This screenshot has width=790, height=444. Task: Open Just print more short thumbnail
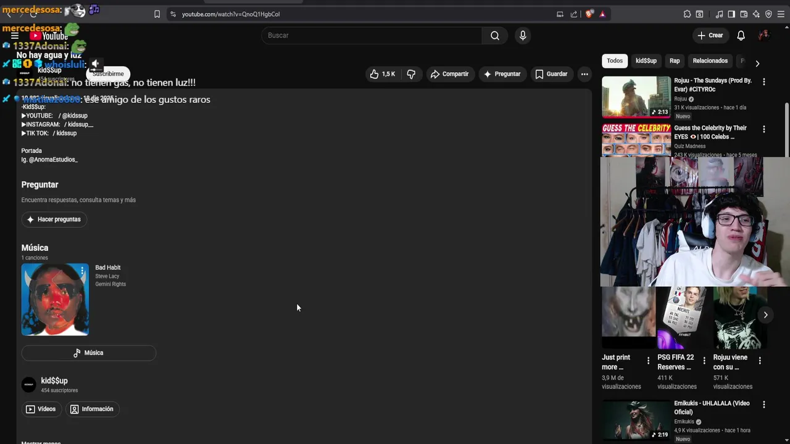tap(628, 318)
